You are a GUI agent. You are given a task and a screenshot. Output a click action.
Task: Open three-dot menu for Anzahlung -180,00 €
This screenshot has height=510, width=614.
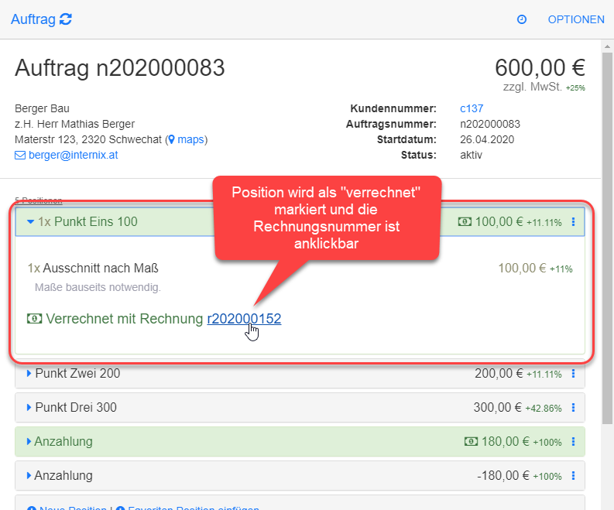[573, 475]
